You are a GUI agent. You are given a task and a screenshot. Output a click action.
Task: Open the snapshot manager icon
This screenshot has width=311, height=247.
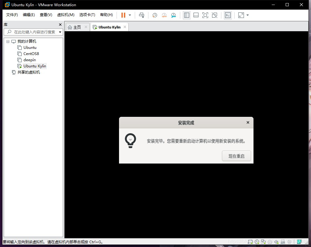point(173,15)
